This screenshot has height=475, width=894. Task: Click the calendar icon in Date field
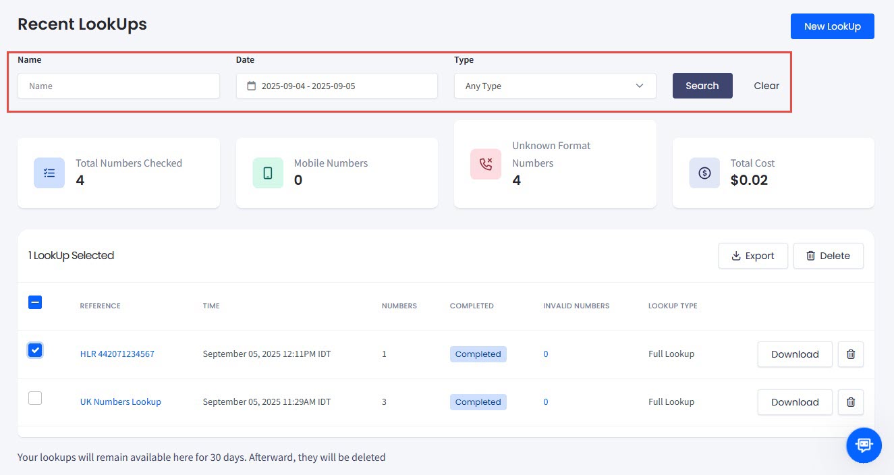pyautogui.click(x=252, y=86)
